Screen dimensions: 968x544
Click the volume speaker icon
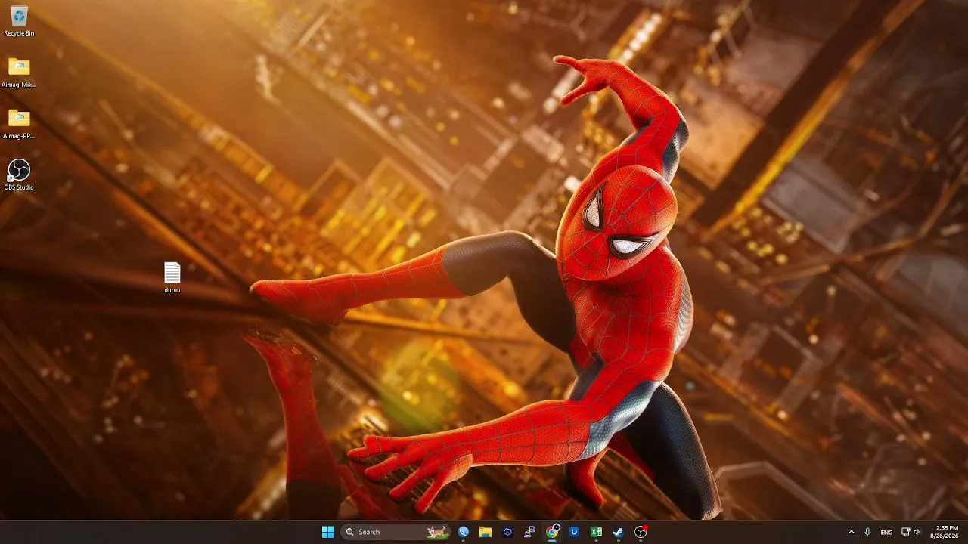click(x=917, y=532)
